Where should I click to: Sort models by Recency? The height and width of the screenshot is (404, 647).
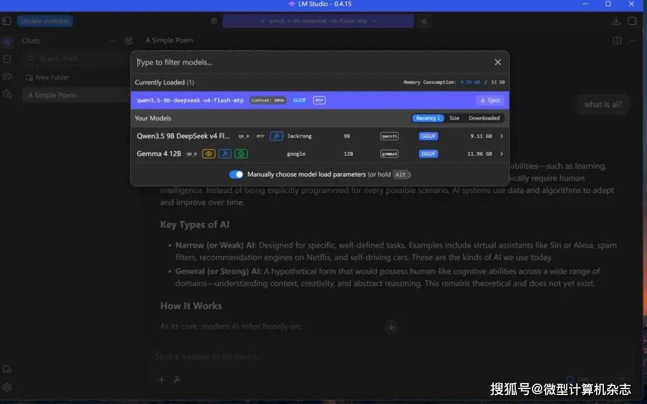coord(428,119)
